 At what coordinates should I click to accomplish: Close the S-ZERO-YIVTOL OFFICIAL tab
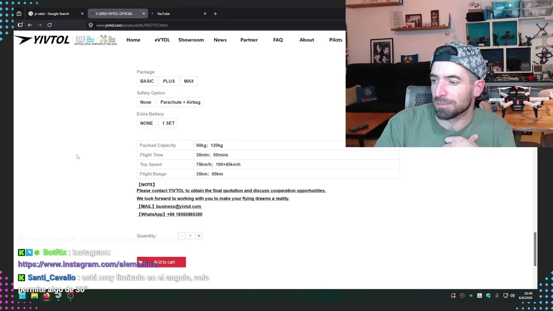tap(144, 13)
